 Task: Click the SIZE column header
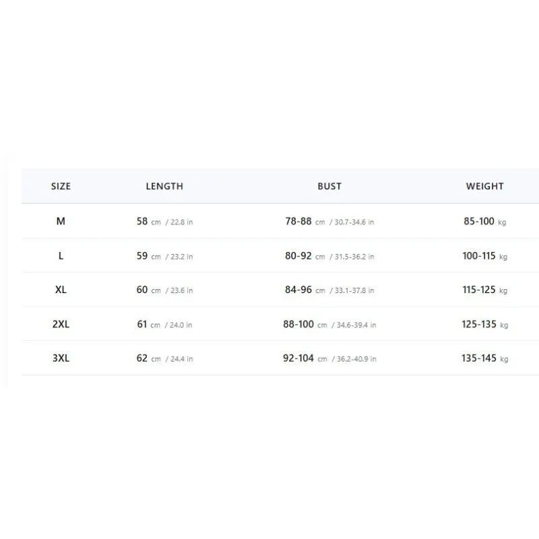click(x=61, y=187)
